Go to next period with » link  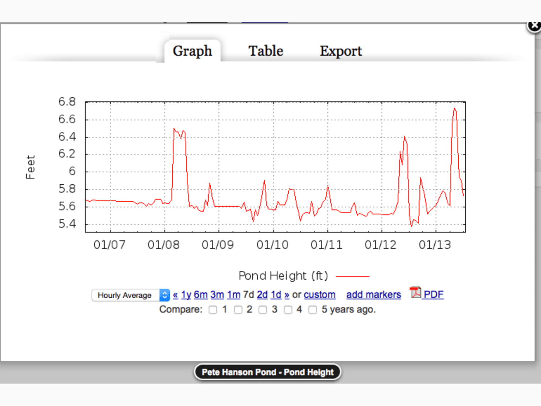pos(287,295)
